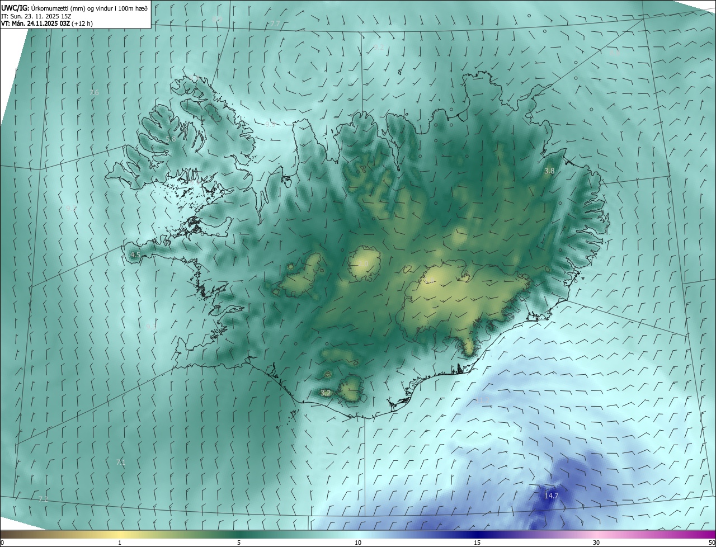The width and height of the screenshot is (716, 547).
Task: Click the '15' tick on the color scale
Action: [x=477, y=543]
